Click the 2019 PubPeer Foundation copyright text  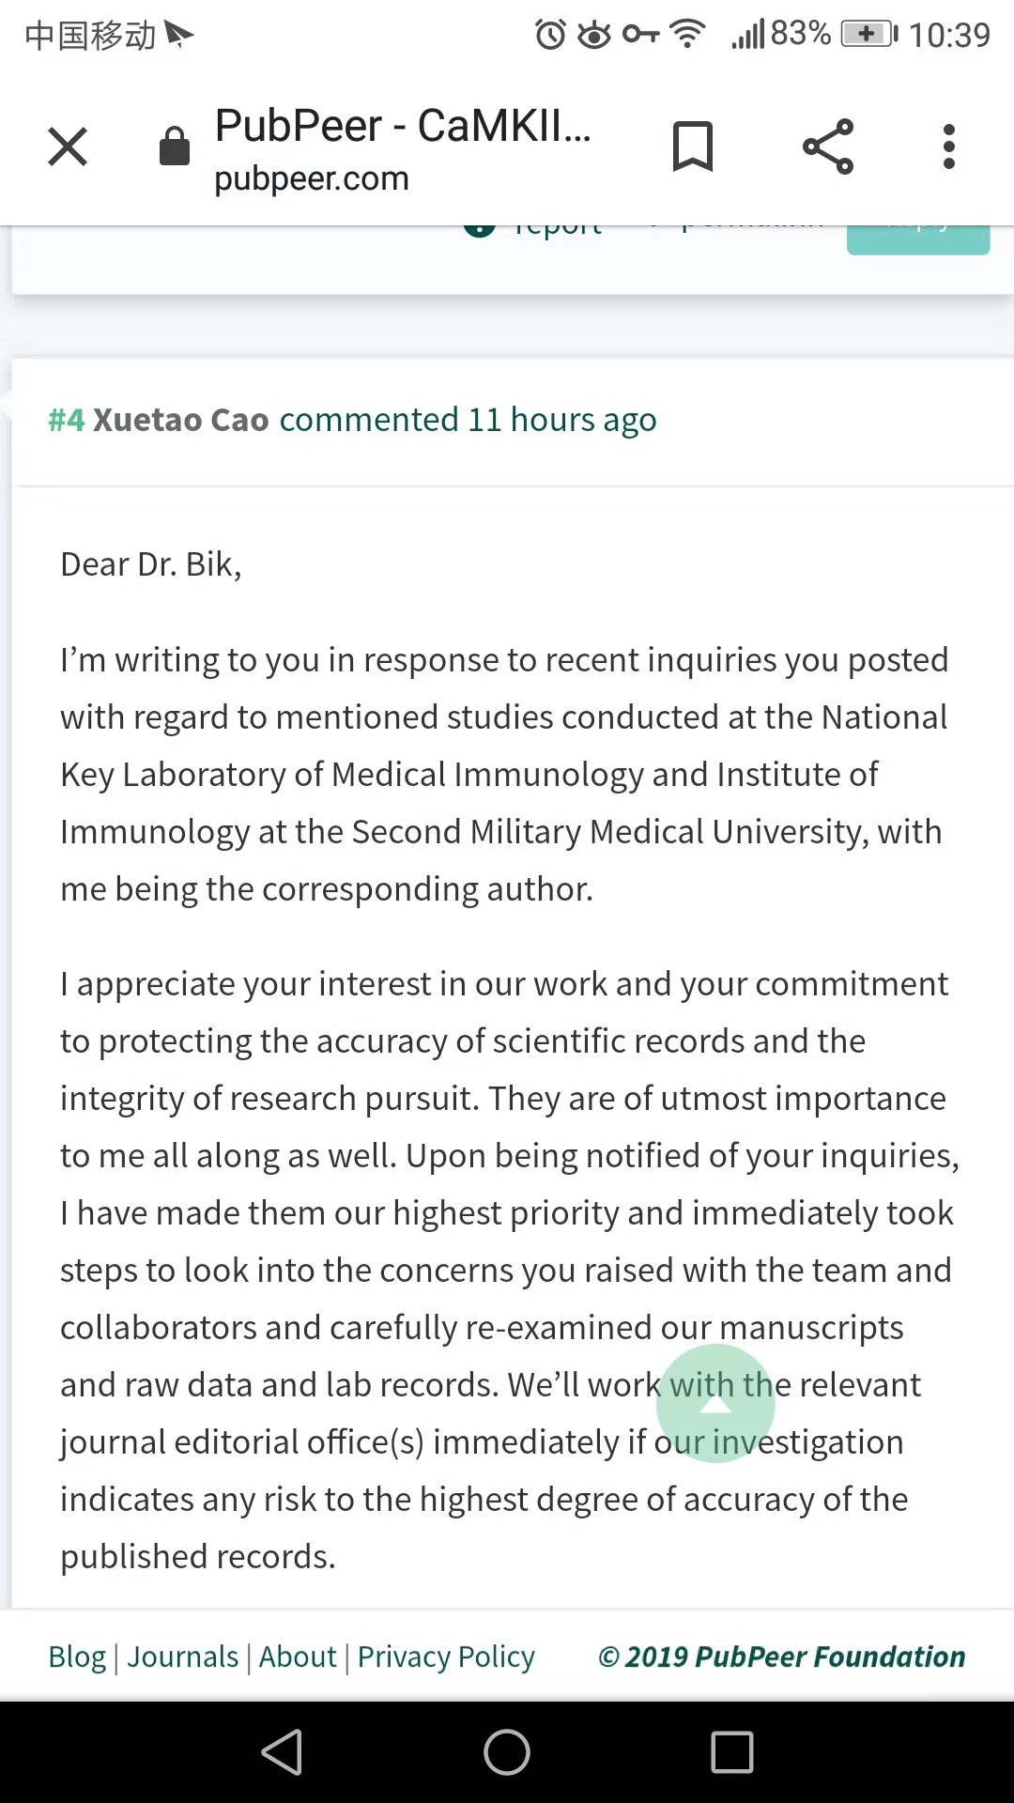coord(782,1657)
